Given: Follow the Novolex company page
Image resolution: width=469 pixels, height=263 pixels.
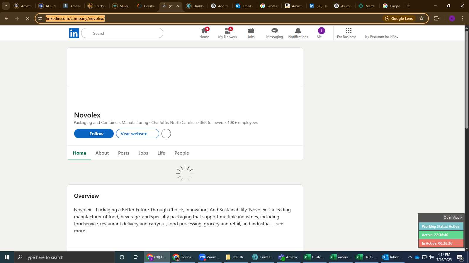Looking at the screenshot, I should (94, 134).
